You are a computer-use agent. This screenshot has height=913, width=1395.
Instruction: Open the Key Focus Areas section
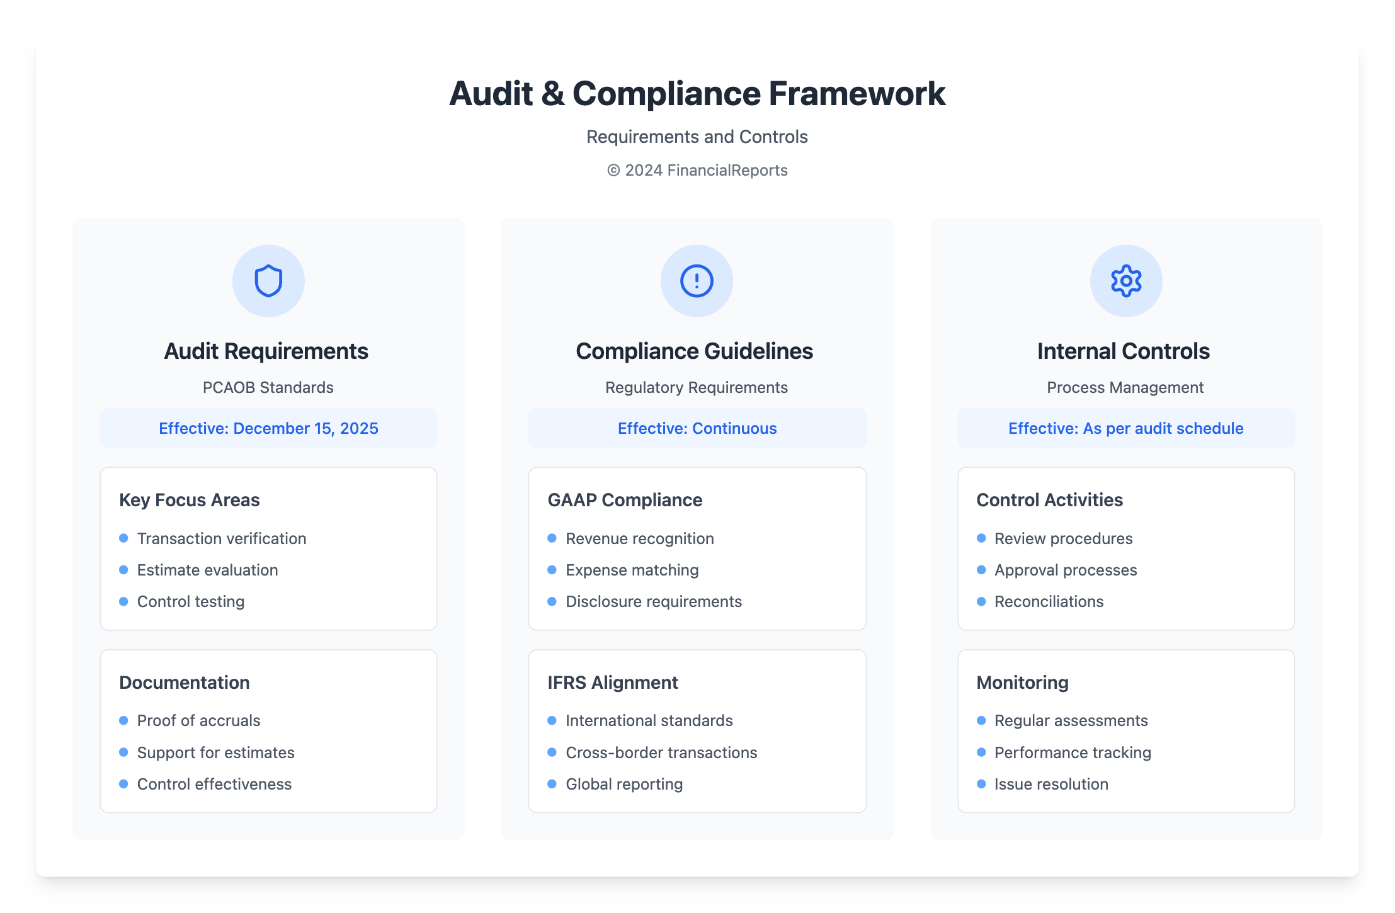[x=189, y=499]
